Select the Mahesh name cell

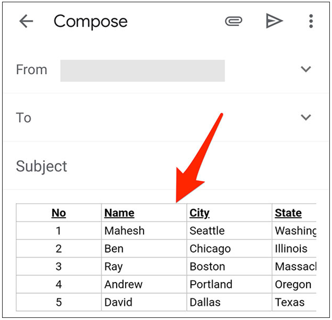(124, 231)
